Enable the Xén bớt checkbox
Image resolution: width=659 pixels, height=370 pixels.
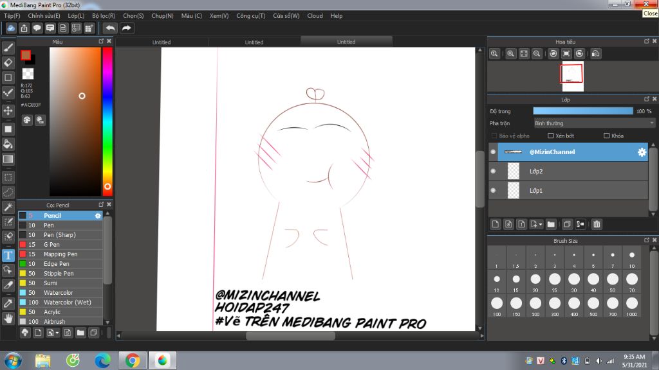(x=551, y=136)
